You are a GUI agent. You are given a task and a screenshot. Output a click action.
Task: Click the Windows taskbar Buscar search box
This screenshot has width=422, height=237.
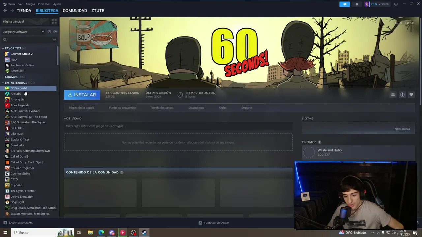[42, 233]
